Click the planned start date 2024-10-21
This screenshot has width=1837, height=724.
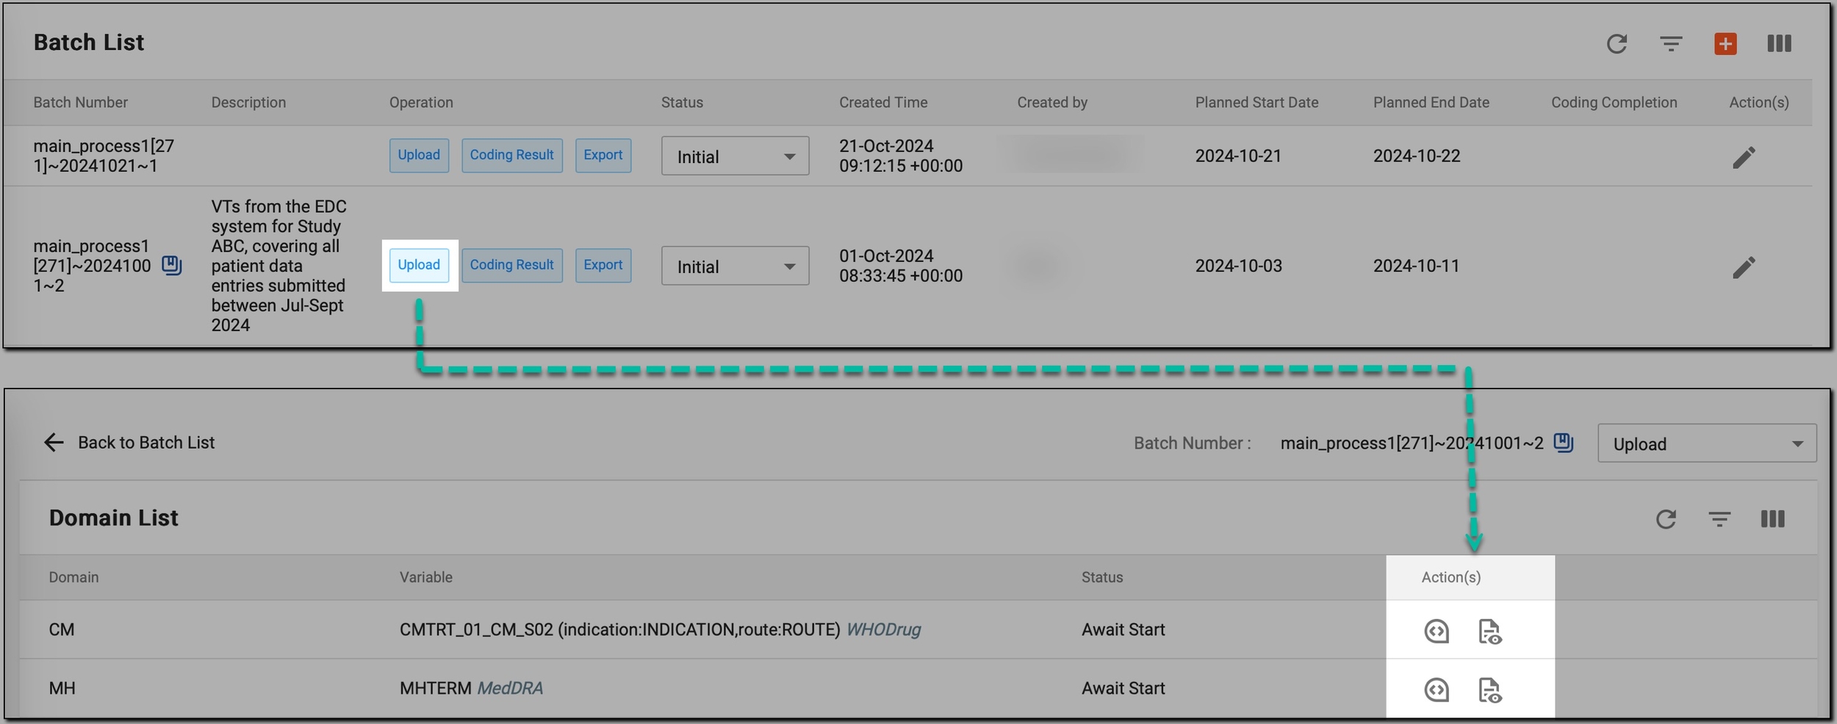point(1238,156)
